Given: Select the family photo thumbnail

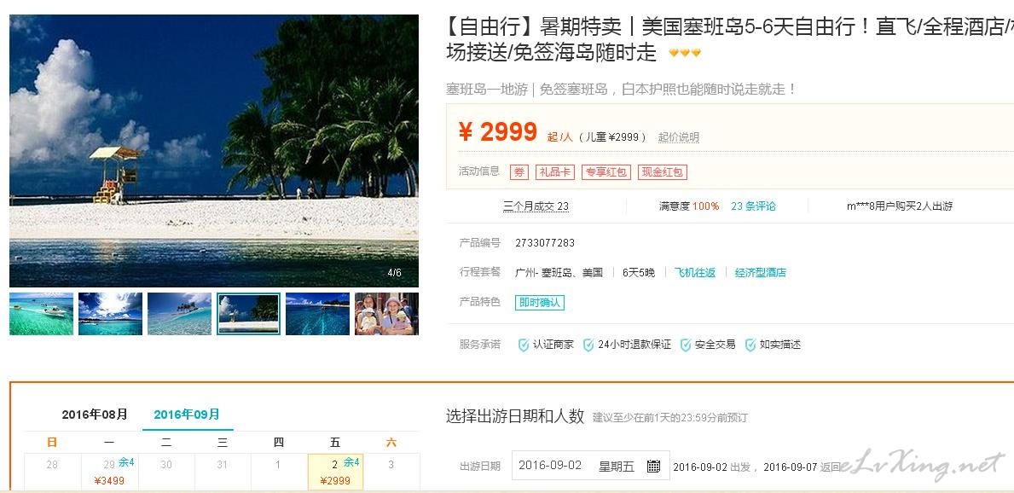Looking at the screenshot, I should (386, 314).
